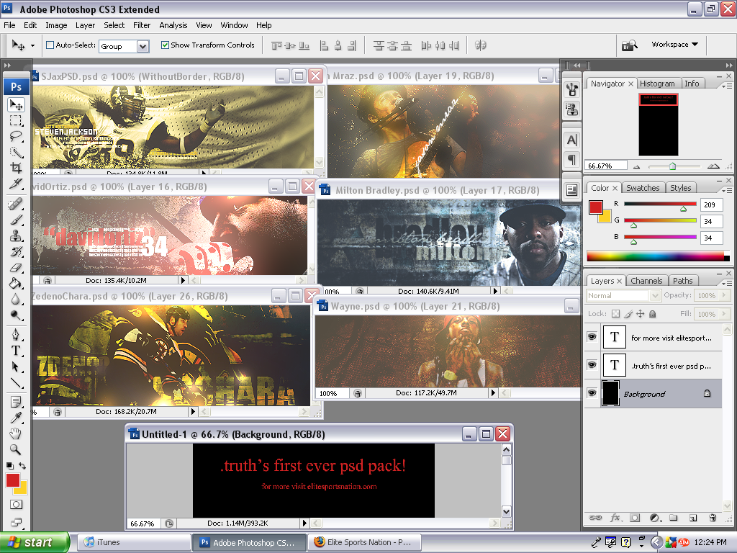Toggle Lock all in Layers panel
This screenshot has width=737, height=553.
[652, 314]
